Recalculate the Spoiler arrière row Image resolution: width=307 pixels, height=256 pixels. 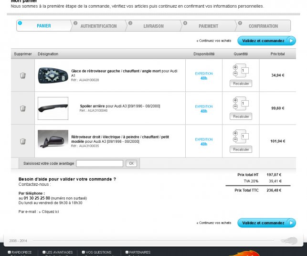click(x=241, y=117)
